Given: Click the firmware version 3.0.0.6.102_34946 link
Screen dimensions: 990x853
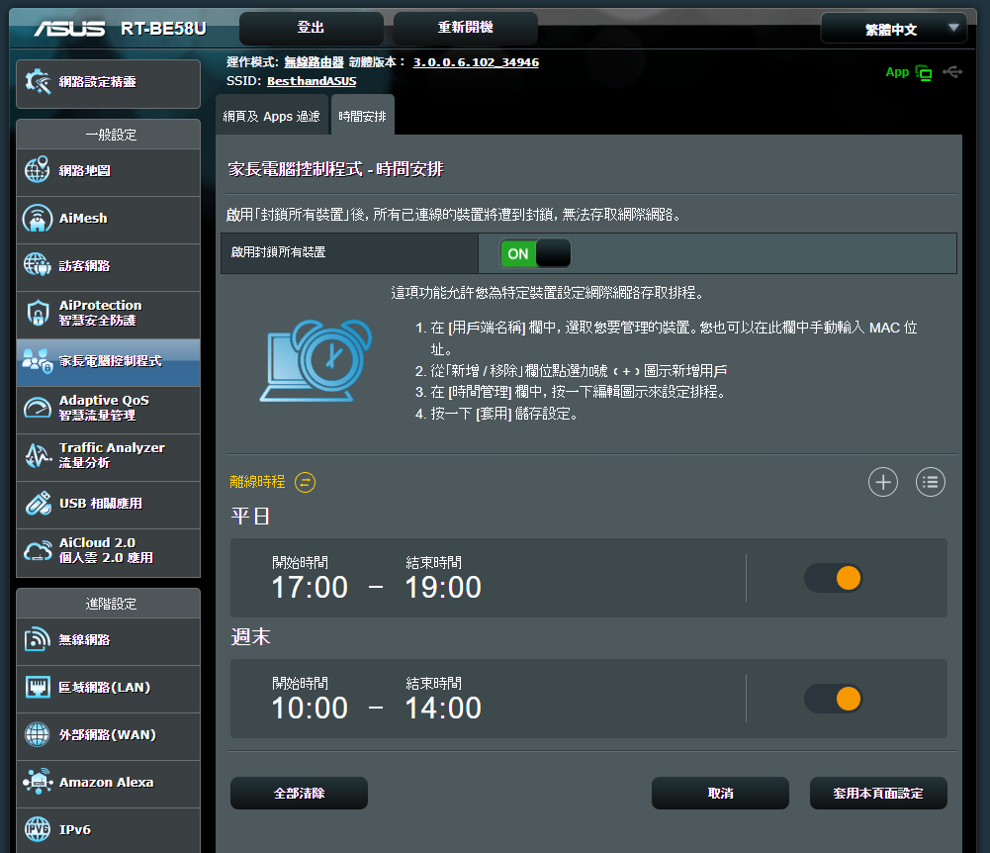Looking at the screenshot, I should point(476,62).
